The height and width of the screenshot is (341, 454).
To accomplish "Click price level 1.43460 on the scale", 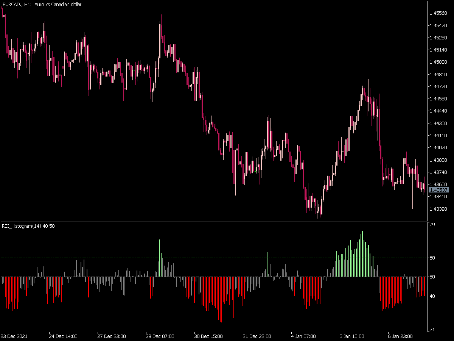I will [x=439, y=196].
